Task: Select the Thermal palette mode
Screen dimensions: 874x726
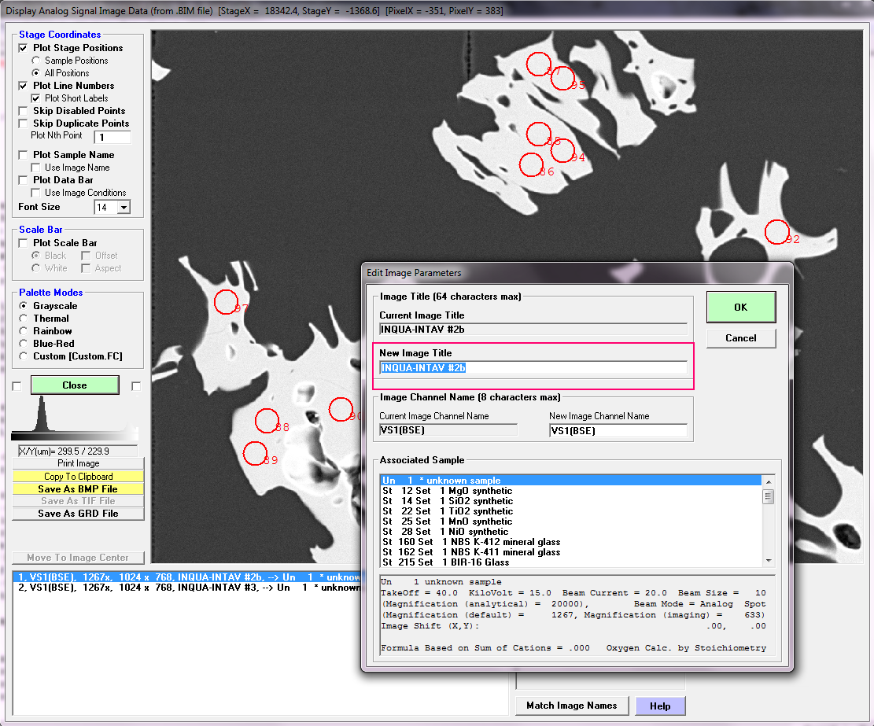Action: (24, 319)
